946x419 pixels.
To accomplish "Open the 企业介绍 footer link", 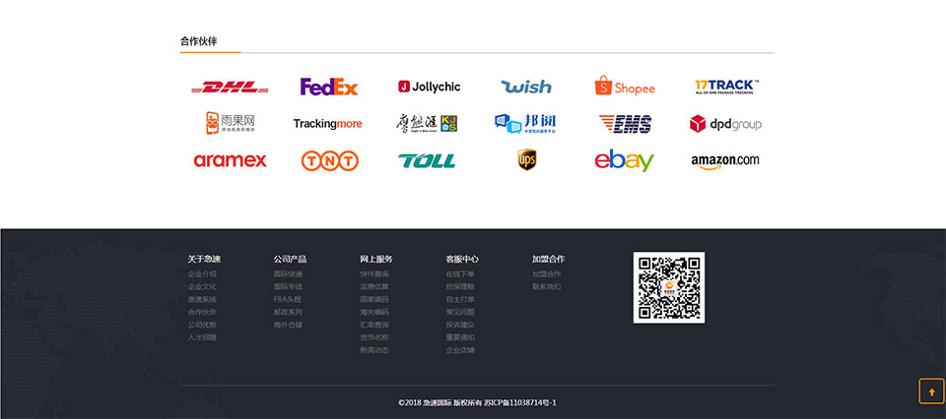I will (x=202, y=273).
